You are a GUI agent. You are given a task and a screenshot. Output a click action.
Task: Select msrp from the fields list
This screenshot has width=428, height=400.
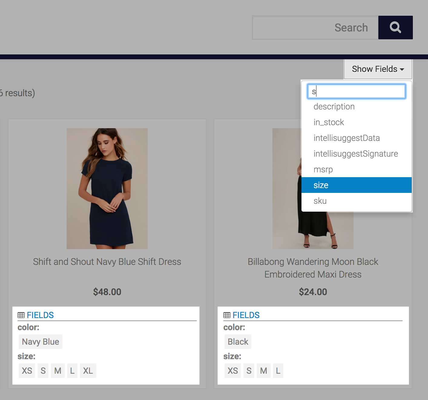323,169
